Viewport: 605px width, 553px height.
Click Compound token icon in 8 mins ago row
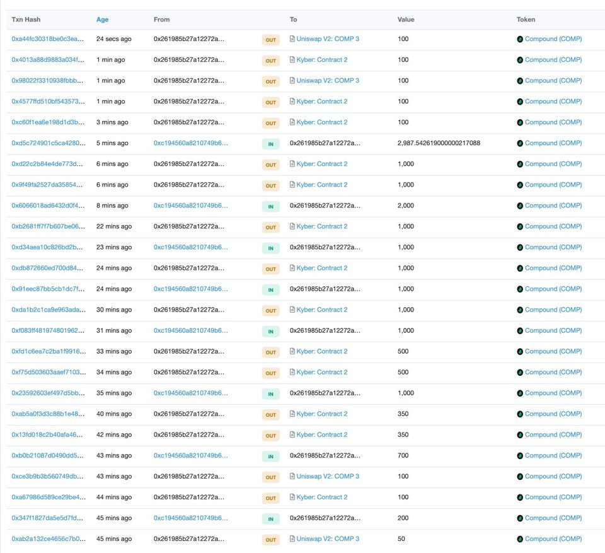pyautogui.click(x=520, y=206)
